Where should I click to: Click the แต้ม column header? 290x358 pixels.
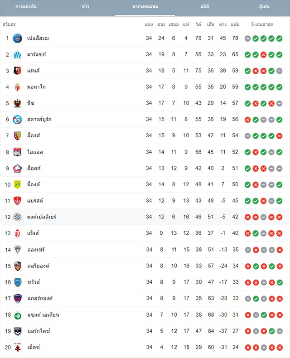pos(235,24)
